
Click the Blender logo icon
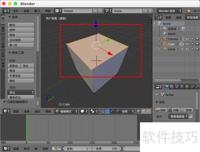click(x=189, y=11)
